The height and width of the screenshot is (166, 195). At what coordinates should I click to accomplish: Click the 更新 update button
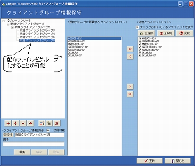point(149,161)
